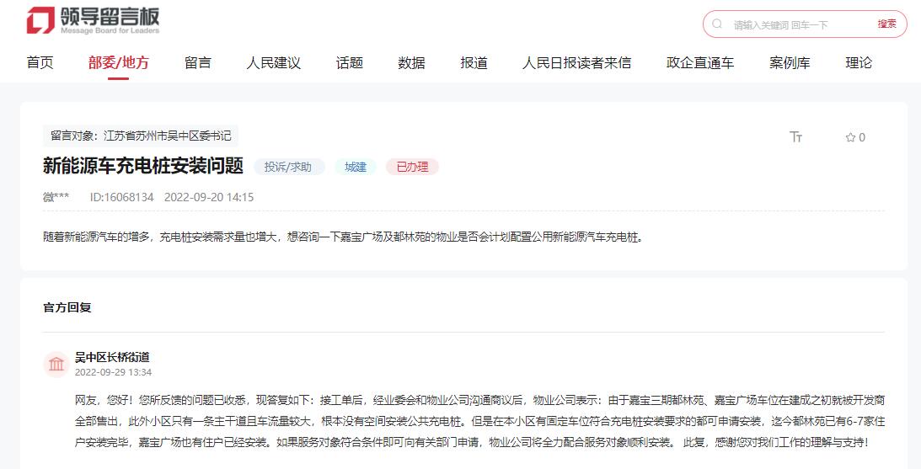Go to the 首页 home tab
The image size is (921, 469).
[x=40, y=63]
